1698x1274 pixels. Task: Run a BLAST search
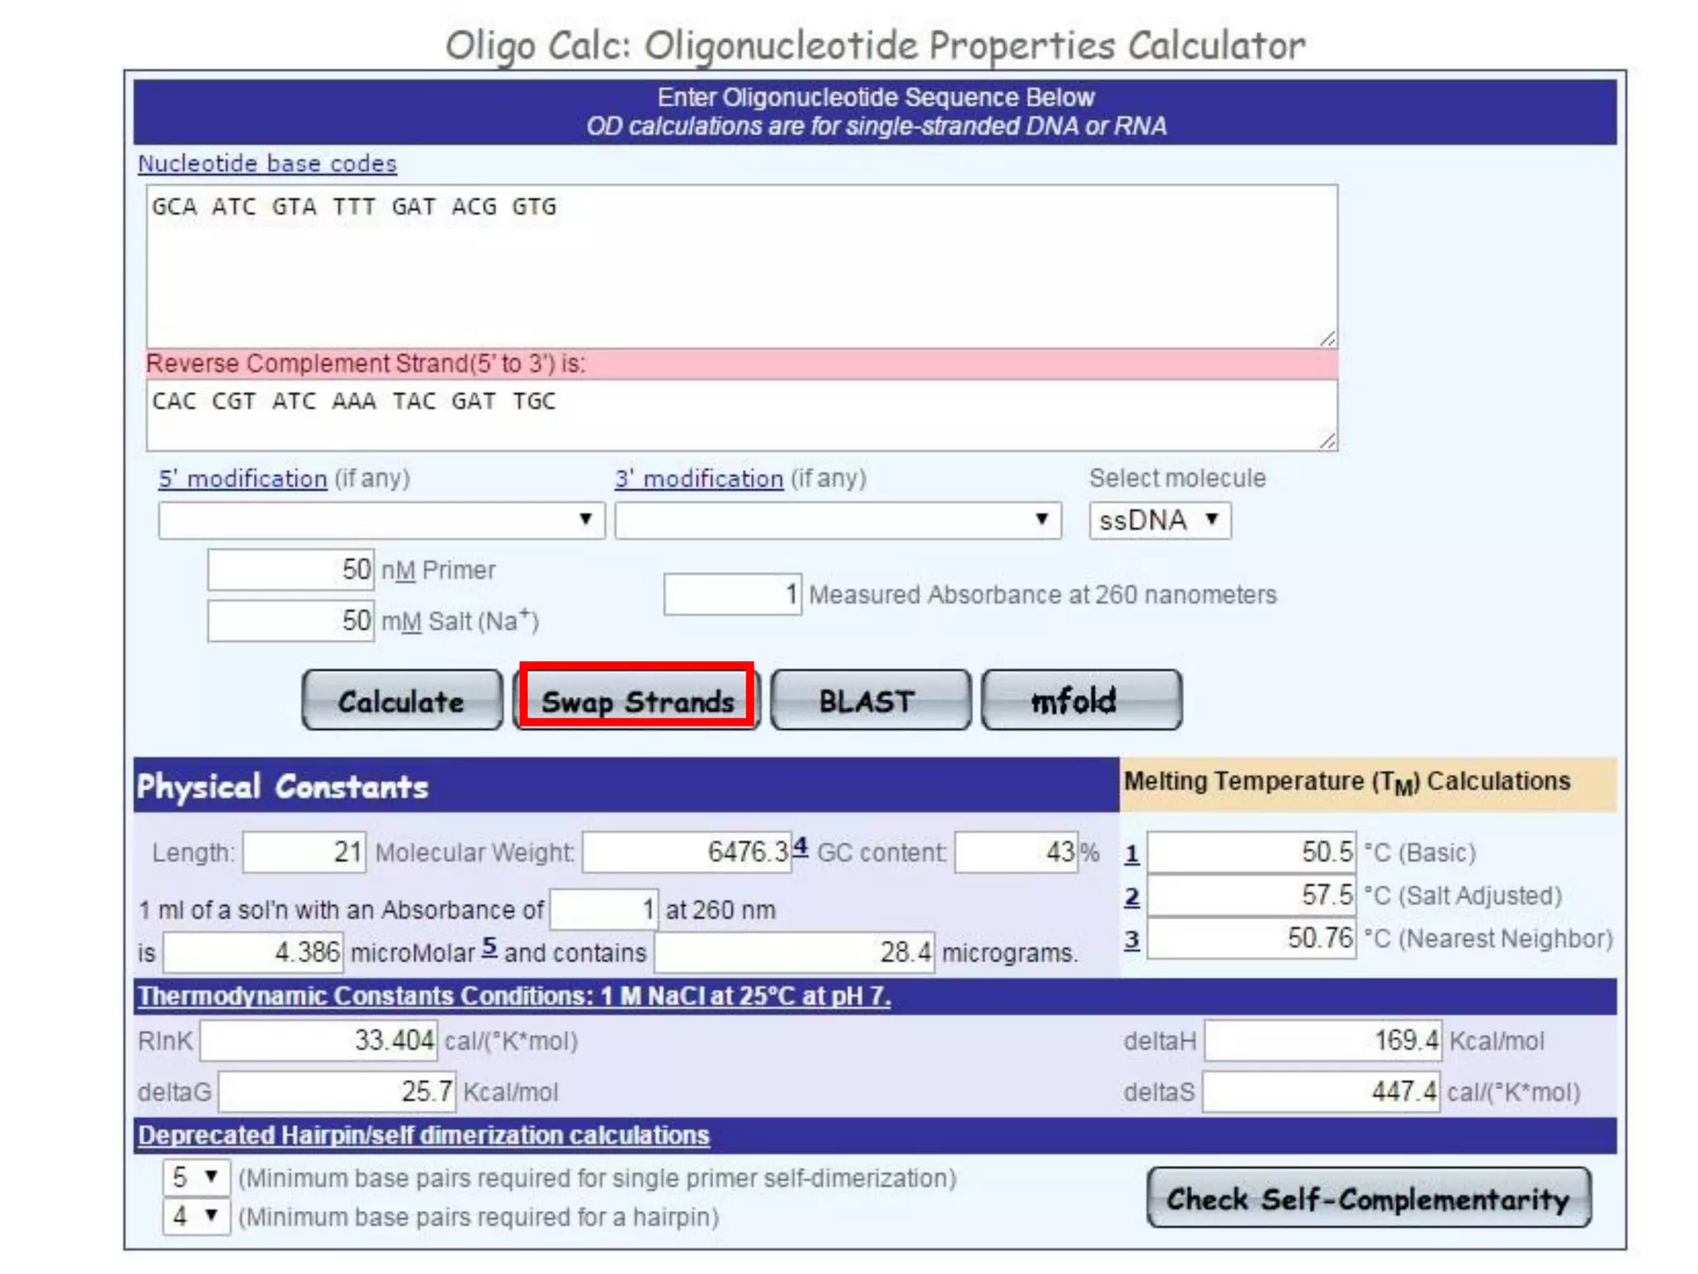coord(869,701)
